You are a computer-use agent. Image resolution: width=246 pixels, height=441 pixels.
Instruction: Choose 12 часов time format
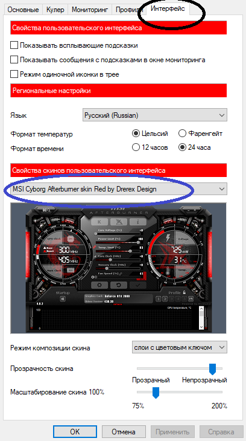click(x=150, y=147)
